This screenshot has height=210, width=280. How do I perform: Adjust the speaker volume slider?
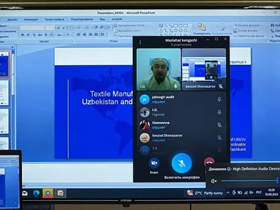click(250, 181)
